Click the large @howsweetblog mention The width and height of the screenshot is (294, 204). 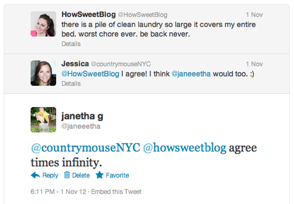click(x=185, y=148)
